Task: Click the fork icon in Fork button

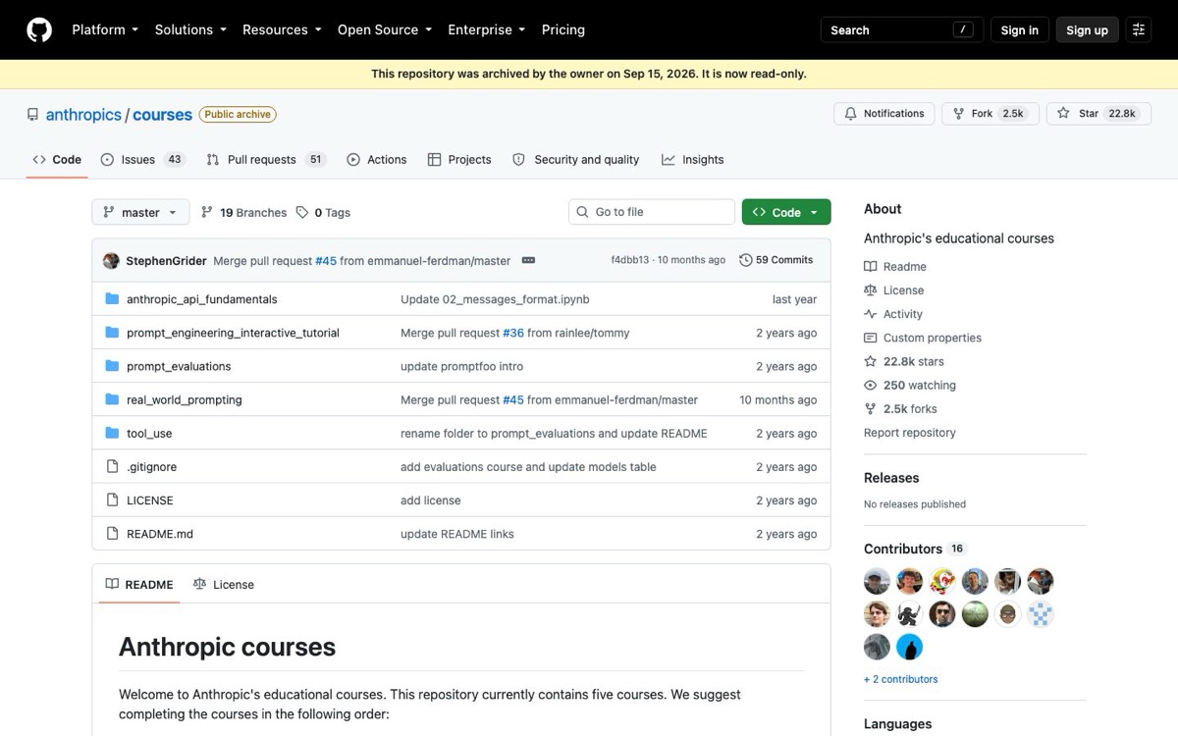Action: [958, 114]
